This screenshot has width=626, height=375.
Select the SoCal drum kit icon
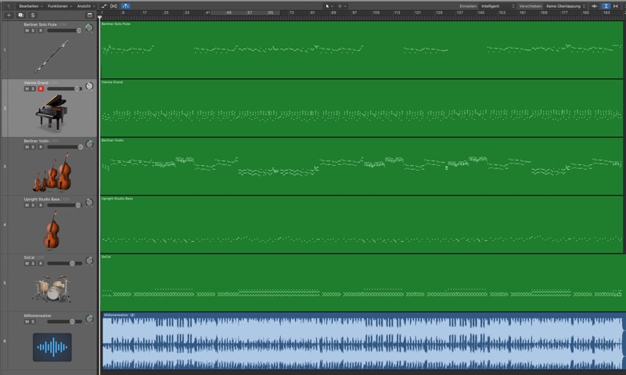(x=52, y=288)
